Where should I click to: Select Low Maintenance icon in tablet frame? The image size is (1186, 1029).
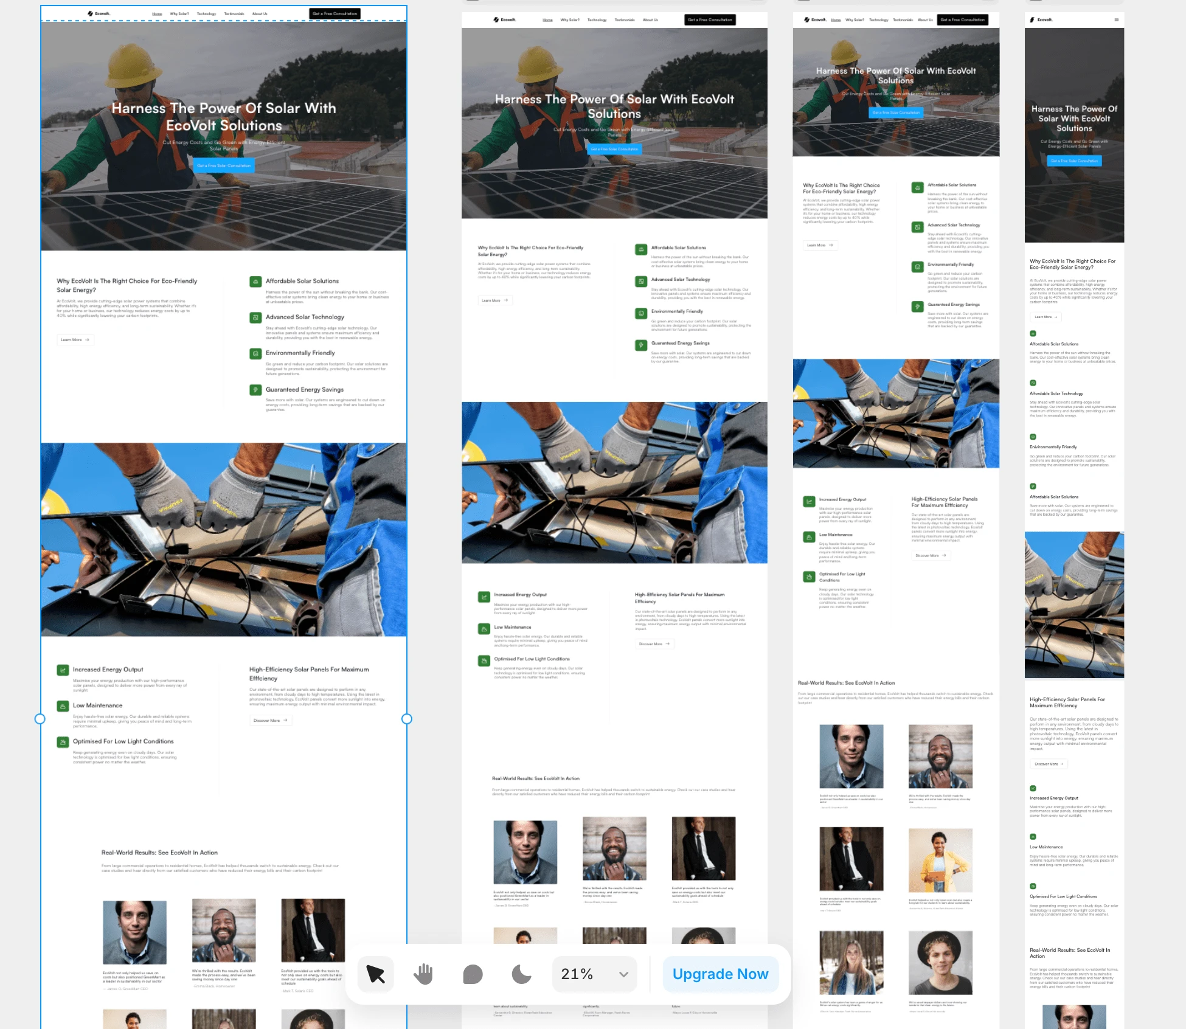808,537
